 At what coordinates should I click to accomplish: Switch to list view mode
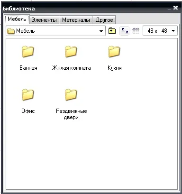(136, 31)
